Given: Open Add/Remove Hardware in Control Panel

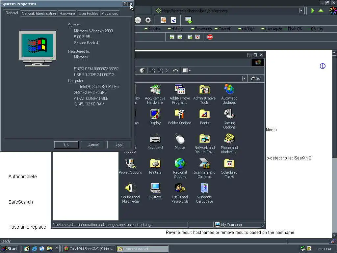Looking at the screenshot, I should 155,94.
